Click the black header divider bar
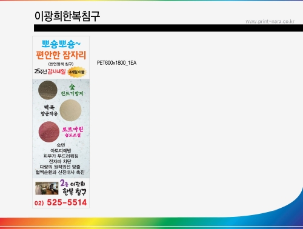The image size is (303, 229). (x=168, y=28)
